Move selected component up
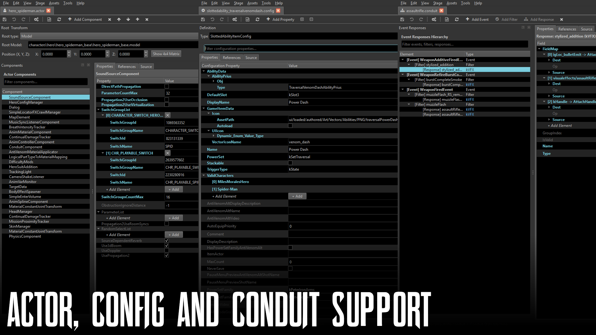Viewport: 596px width, 335px height. tap(119, 19)
